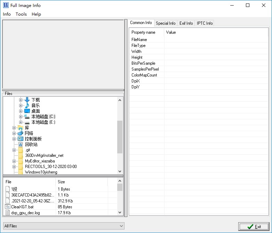The image size is (272, 233).
Task: Open the Help menu
Action: click(36, 14)
